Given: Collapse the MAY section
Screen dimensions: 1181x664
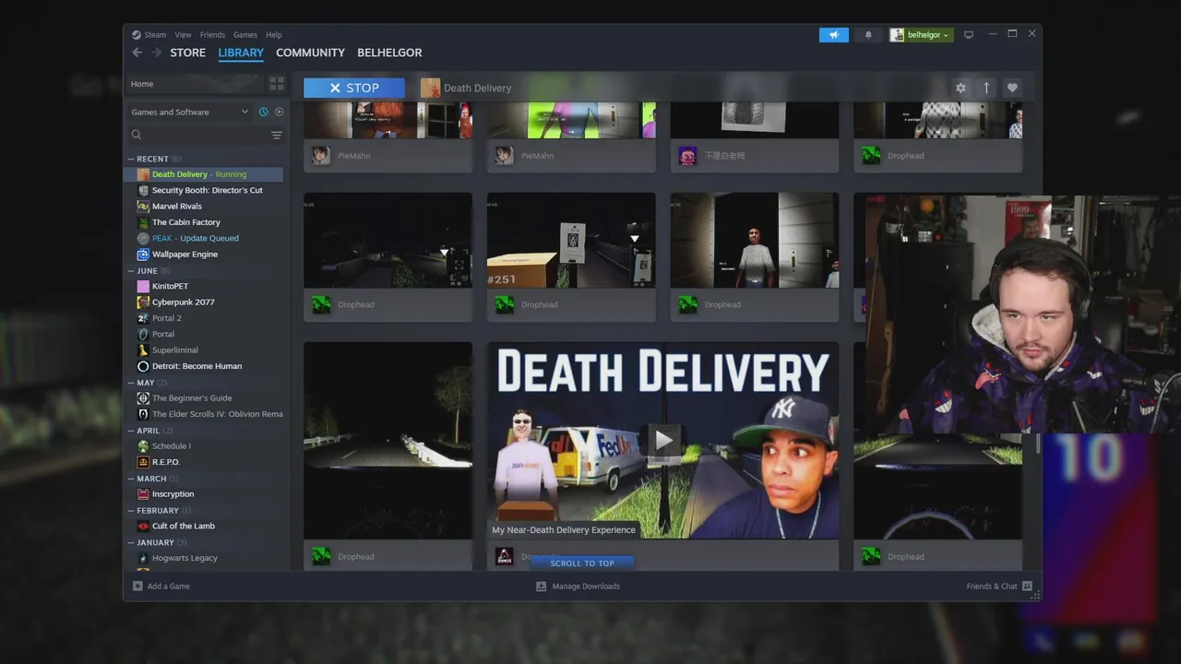Looking at the screenshot, I should pos(131,383).
